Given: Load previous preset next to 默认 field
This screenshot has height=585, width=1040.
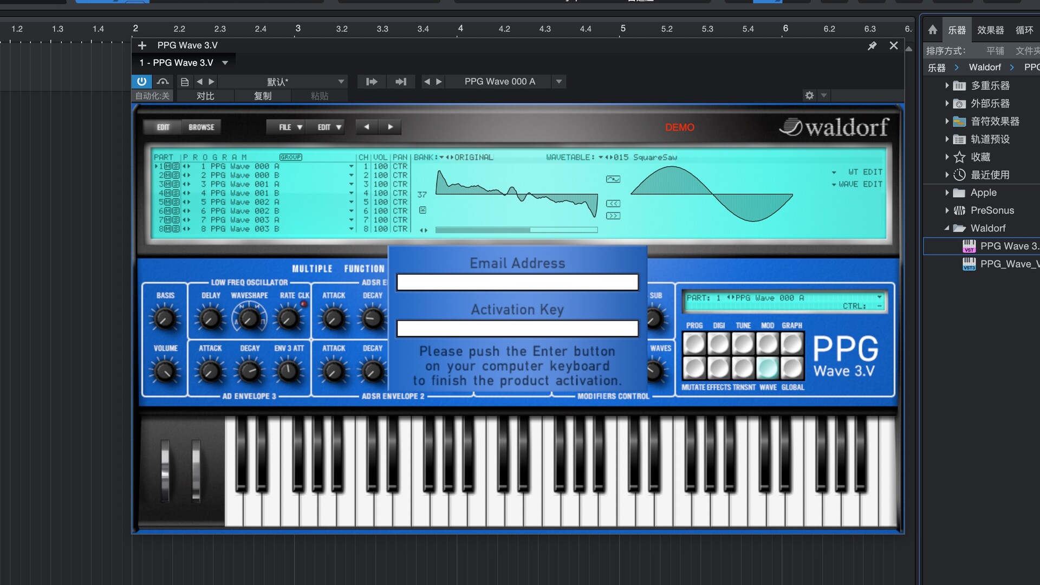Looking at the screenshot, I should click(199, 82).
